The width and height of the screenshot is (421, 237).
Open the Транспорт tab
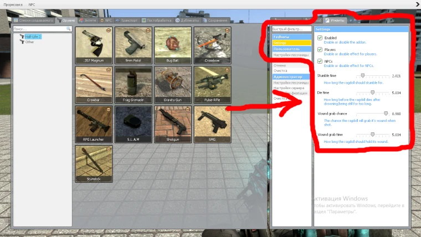click(x=126, y=20)
